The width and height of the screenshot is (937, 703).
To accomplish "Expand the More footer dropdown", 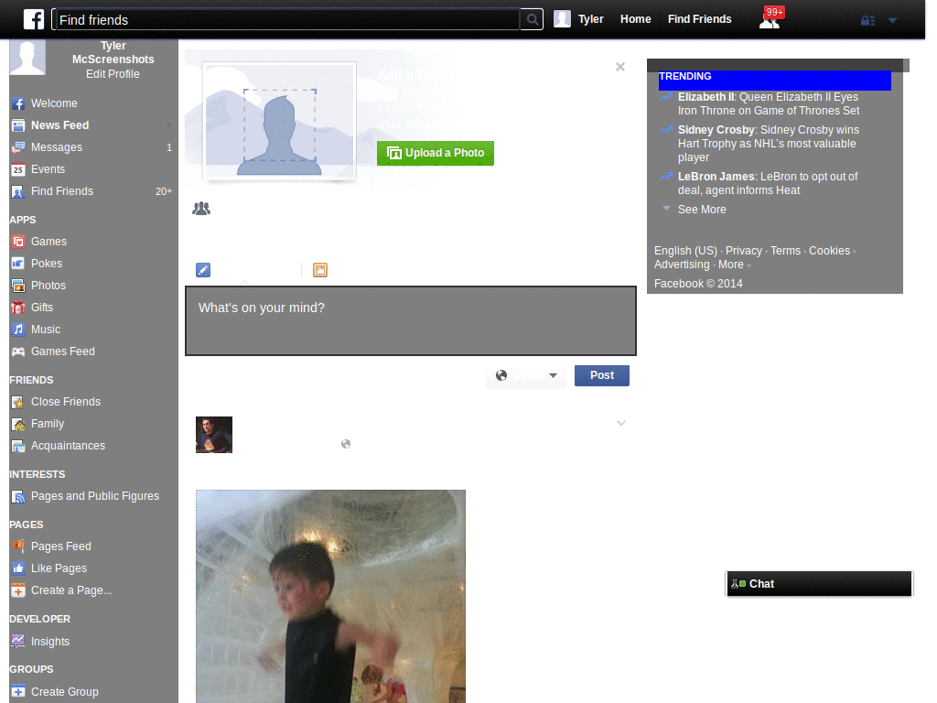I will (735, 265).
